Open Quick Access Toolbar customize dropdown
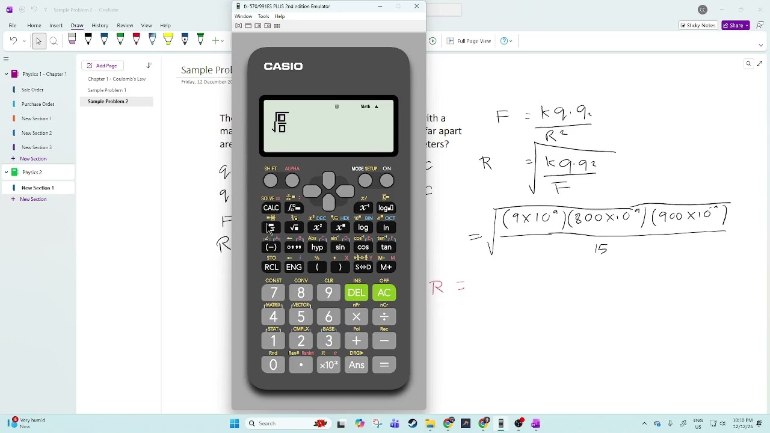Viewport: 770px width, 433px height. coord(46,10)
